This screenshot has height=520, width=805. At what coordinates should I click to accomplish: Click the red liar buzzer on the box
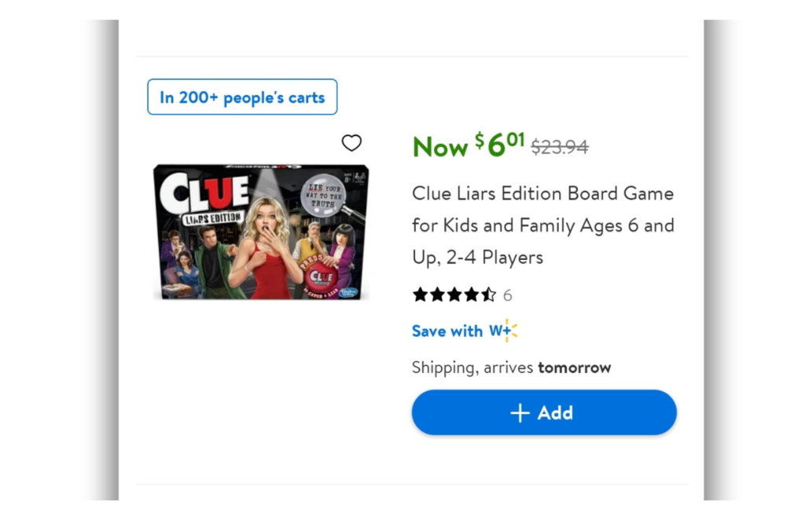click(x=321, y=276)
